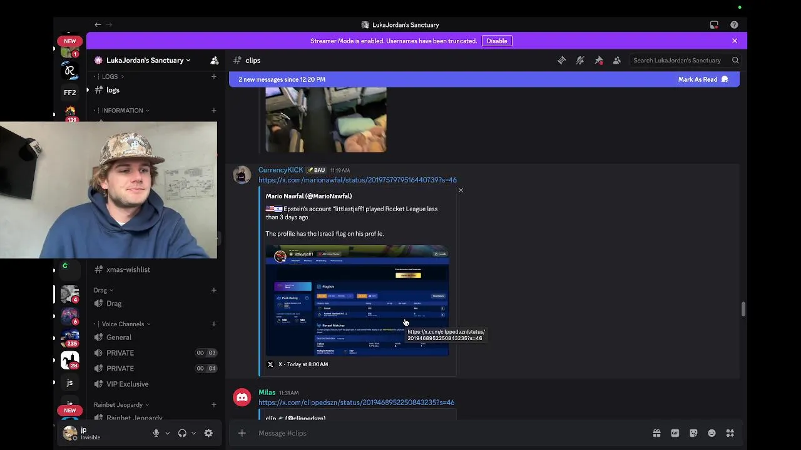Add channel to LOGS category
Image resolution: width=801 pixels, height=450 pixels.
point(213,76)
